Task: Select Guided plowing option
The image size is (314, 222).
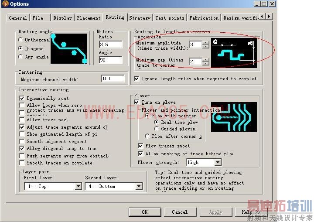Action: [157, 129]
